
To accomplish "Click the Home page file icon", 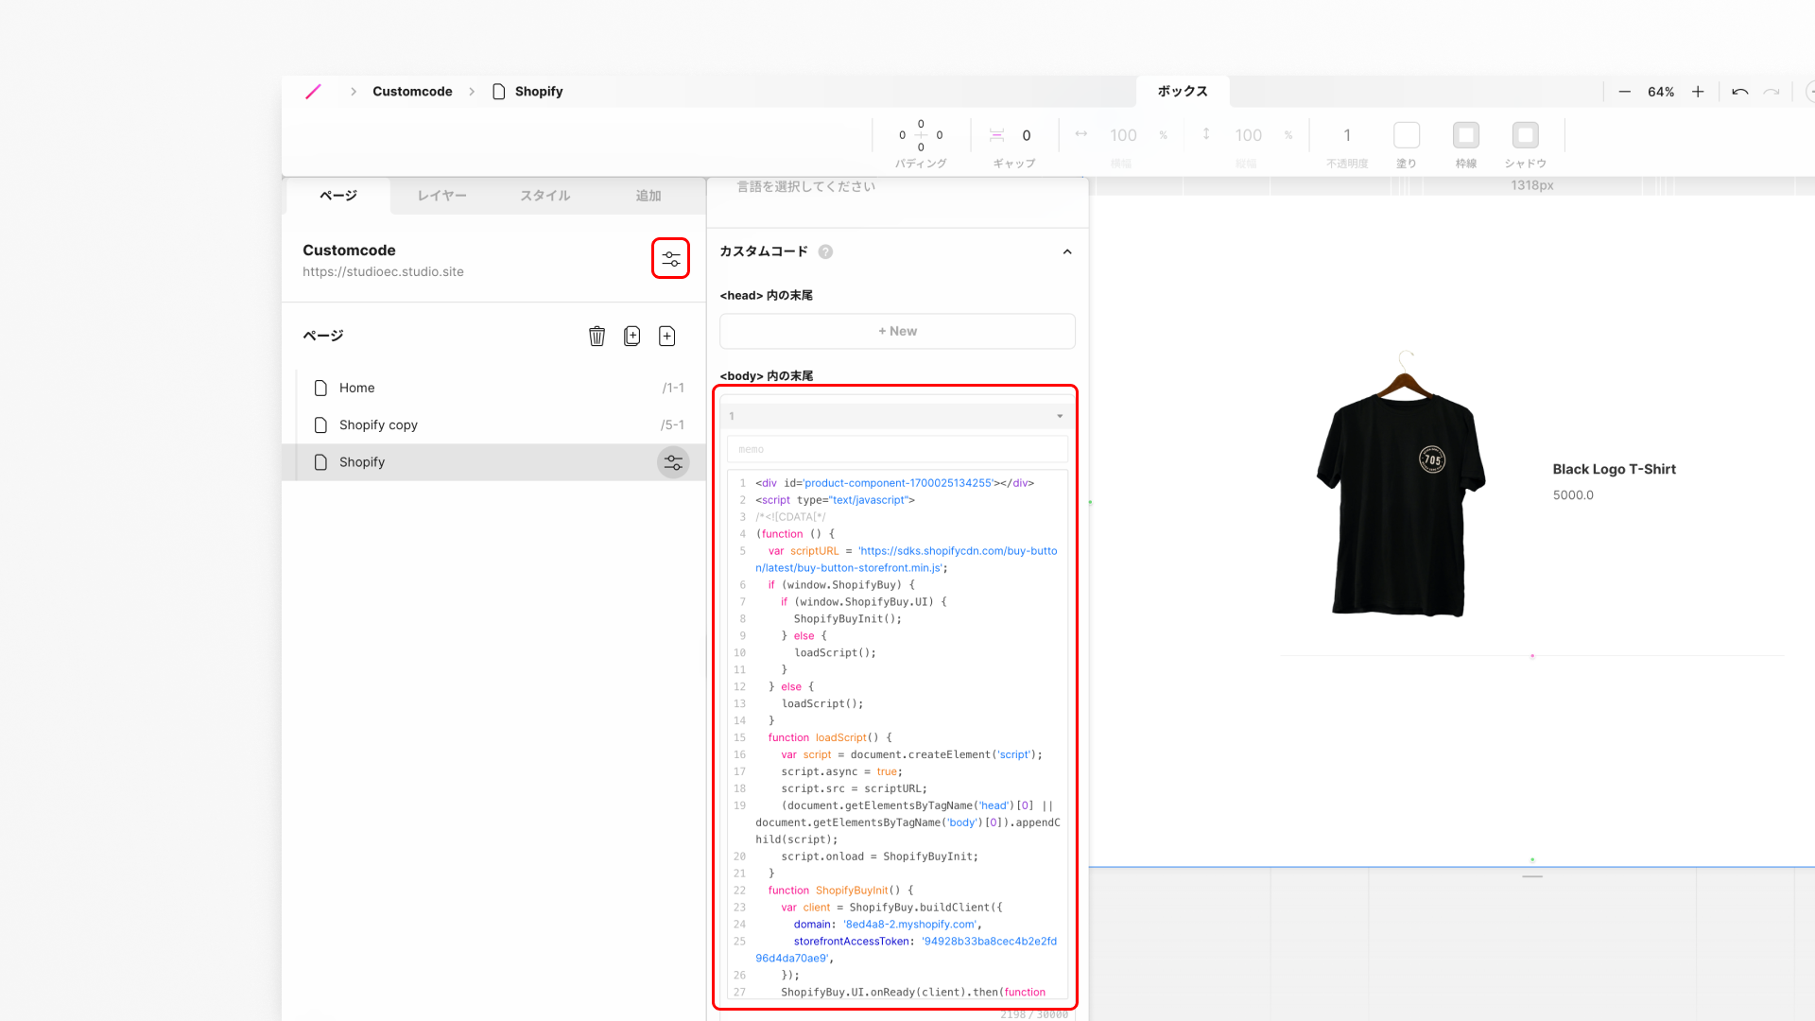I will [320, 388].
